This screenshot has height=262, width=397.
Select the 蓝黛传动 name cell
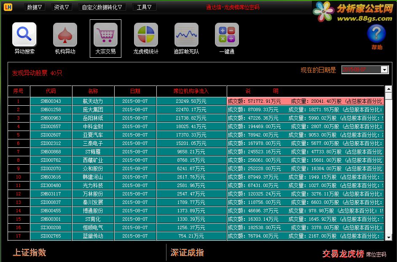coord(93,236)
